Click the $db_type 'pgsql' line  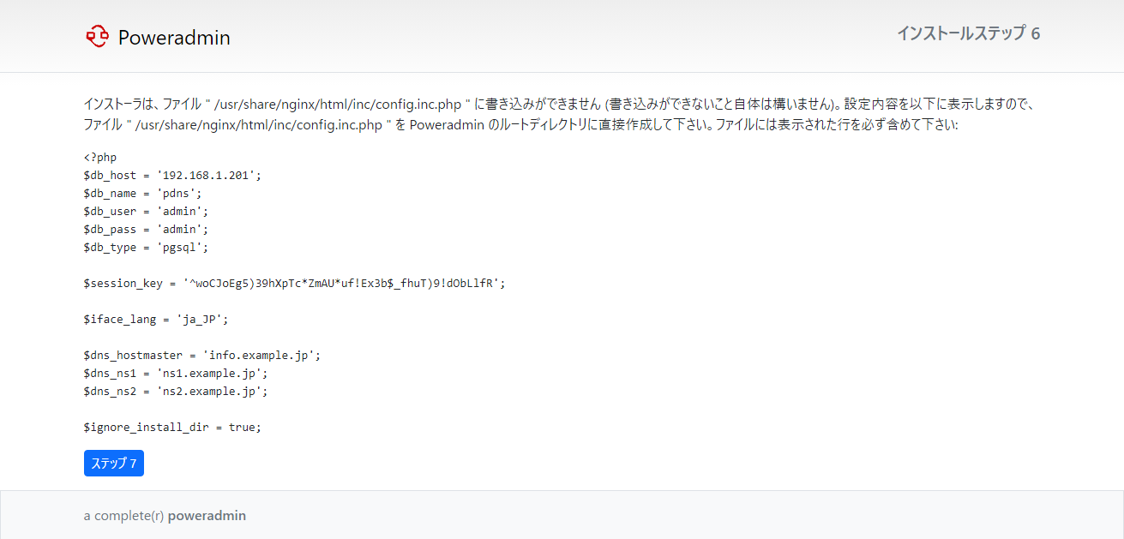point(146,247)
